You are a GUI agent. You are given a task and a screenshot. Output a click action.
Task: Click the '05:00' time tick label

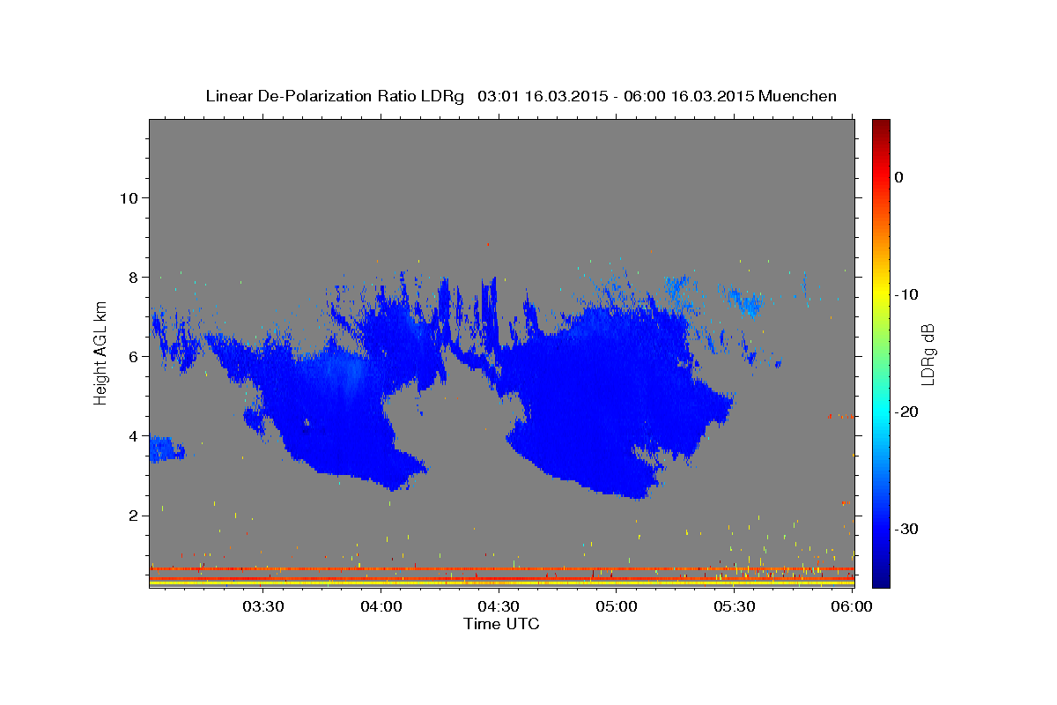617,606
